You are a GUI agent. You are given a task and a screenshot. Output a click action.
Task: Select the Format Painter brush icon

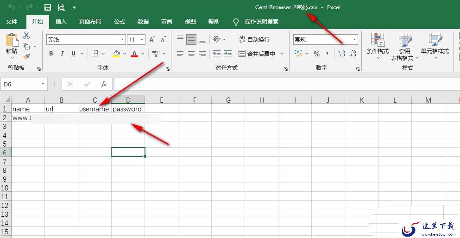[x=26, y=56]
